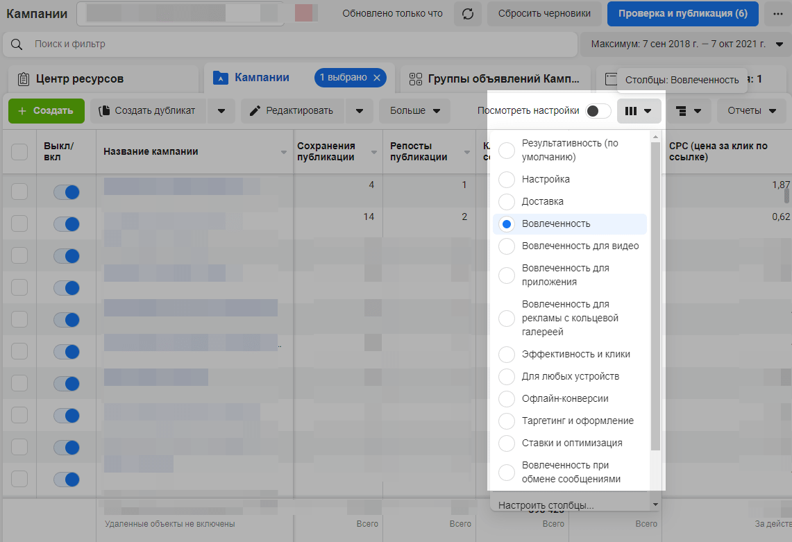Switch to the Группы объявлений tab
The width and height of the screenshot is (792, 542).
pyautogui.click(x=496, y=78)
